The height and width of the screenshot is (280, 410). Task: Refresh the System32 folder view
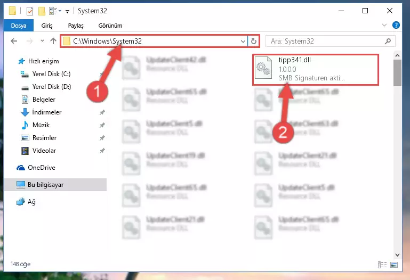pos(254,41)
